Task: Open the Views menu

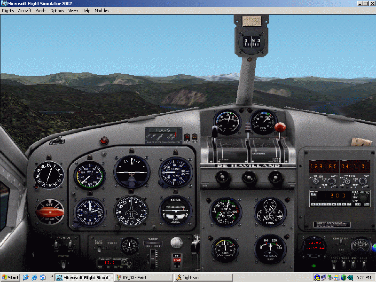Action: (73, 10)
